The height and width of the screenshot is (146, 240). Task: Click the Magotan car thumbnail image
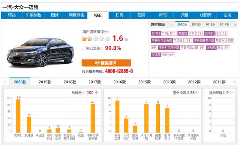40,52
